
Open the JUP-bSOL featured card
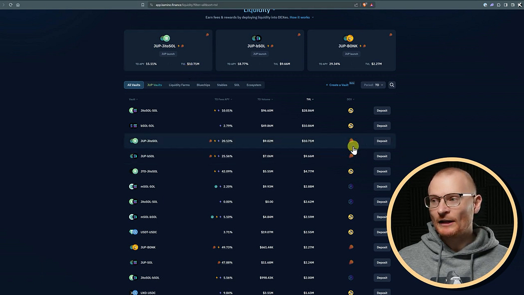tap(260, 50)
